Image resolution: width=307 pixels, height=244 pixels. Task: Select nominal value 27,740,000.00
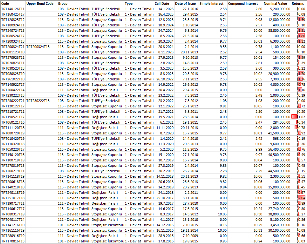277,209
